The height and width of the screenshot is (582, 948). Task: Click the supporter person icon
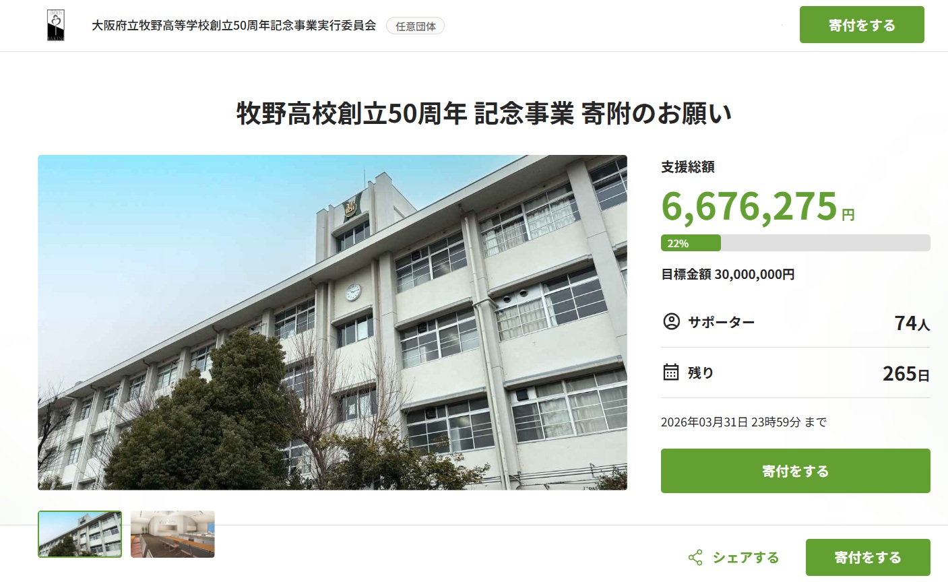pyautogui.click(x=671, y=321)
